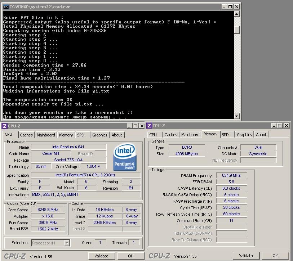Click the '60 clocks' tRFC value
Screen dimensions: 293x261
point(231,214)
